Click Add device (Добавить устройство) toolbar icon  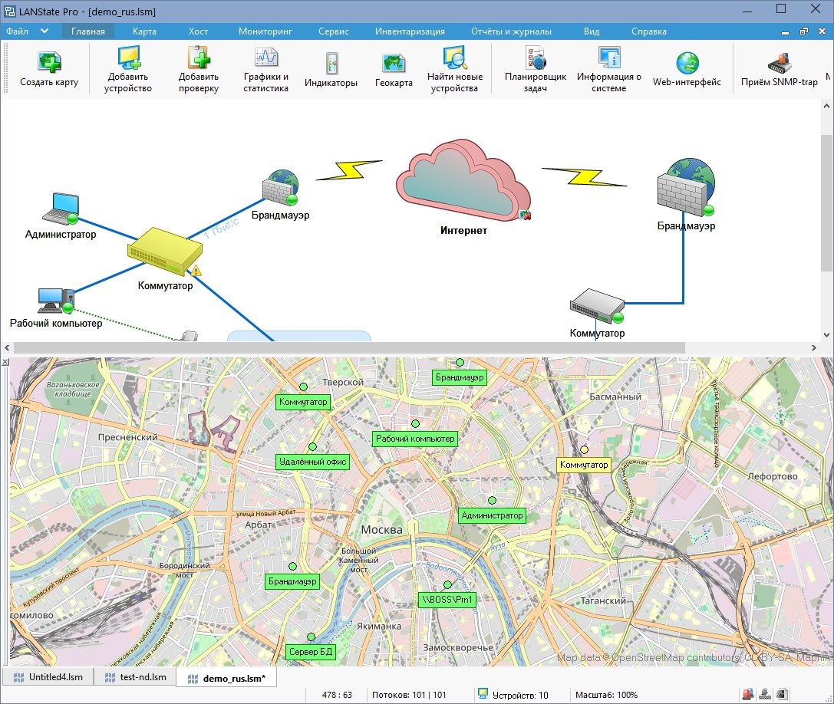[128, 58]
